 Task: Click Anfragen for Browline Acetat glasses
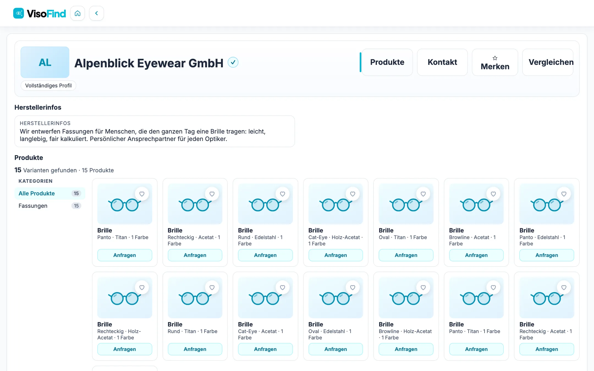(x=476, y=255)
